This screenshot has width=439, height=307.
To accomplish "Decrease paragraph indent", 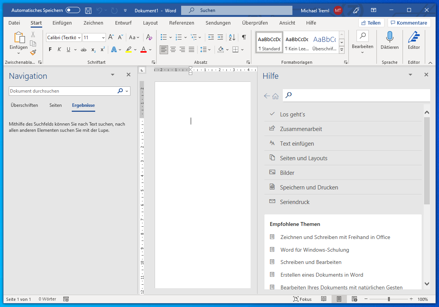I will point(211,37).
